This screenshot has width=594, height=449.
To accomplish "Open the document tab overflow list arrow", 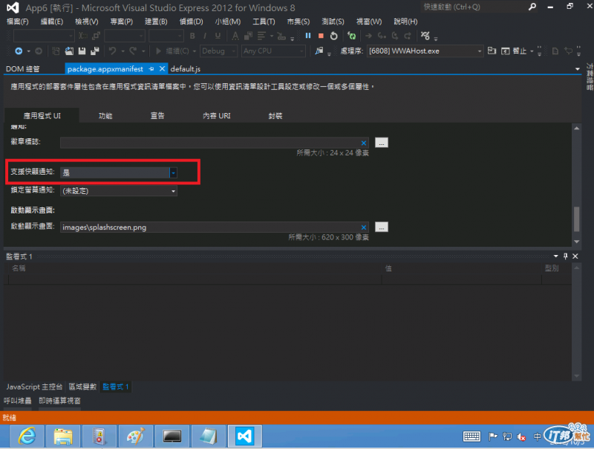I will (x=578, y=69).
